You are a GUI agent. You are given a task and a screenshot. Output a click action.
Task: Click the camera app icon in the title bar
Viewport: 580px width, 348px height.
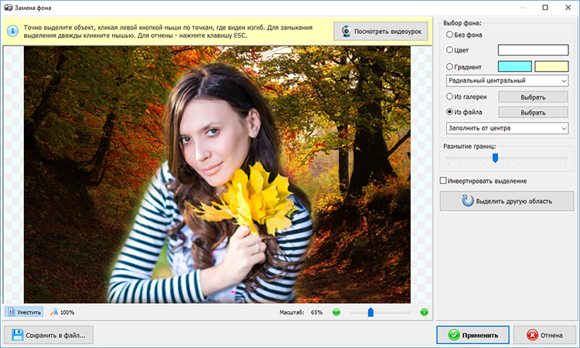tap(8, 8)
